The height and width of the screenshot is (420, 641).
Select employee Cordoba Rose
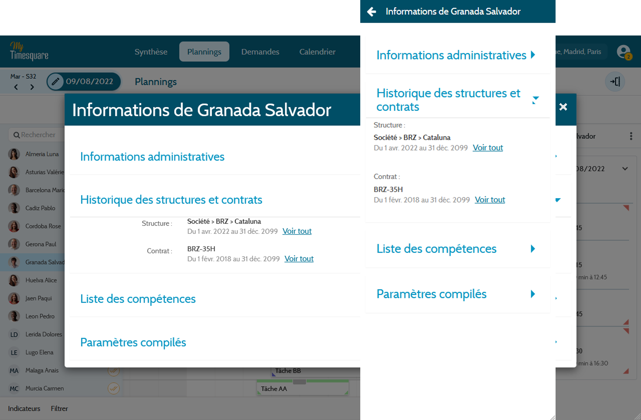tap(33, 226)
